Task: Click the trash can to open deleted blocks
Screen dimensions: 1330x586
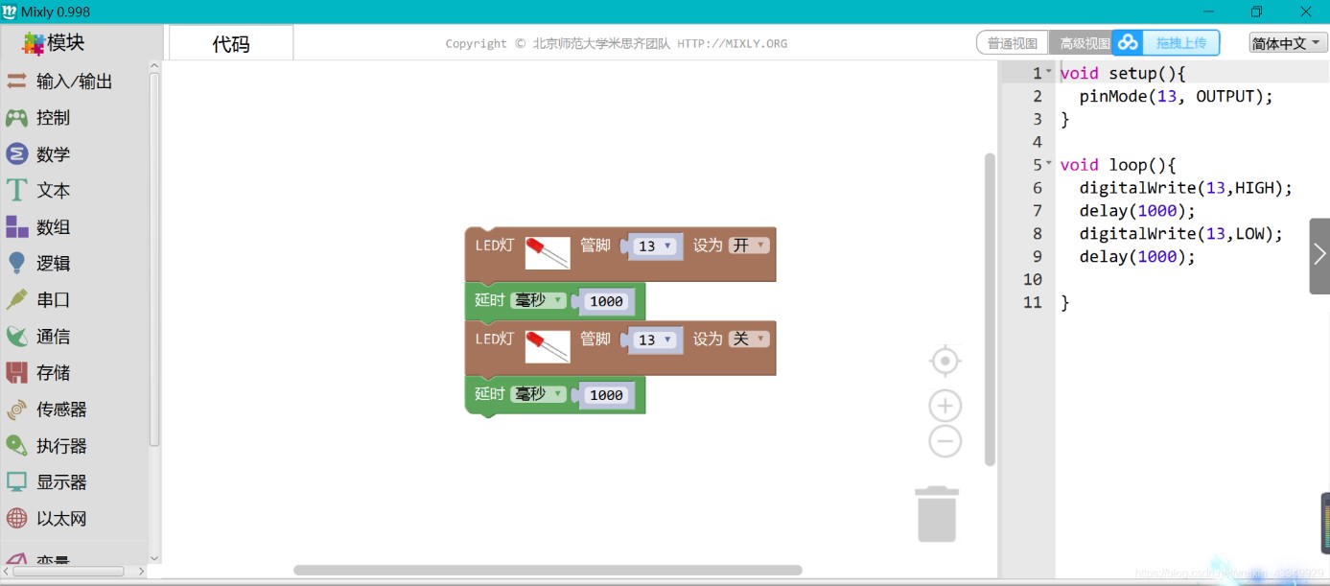Action: [937, 514]
